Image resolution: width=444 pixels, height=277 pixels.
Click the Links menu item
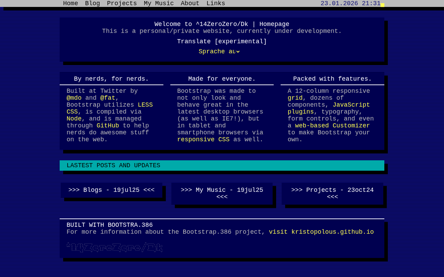tap(215, 3)
